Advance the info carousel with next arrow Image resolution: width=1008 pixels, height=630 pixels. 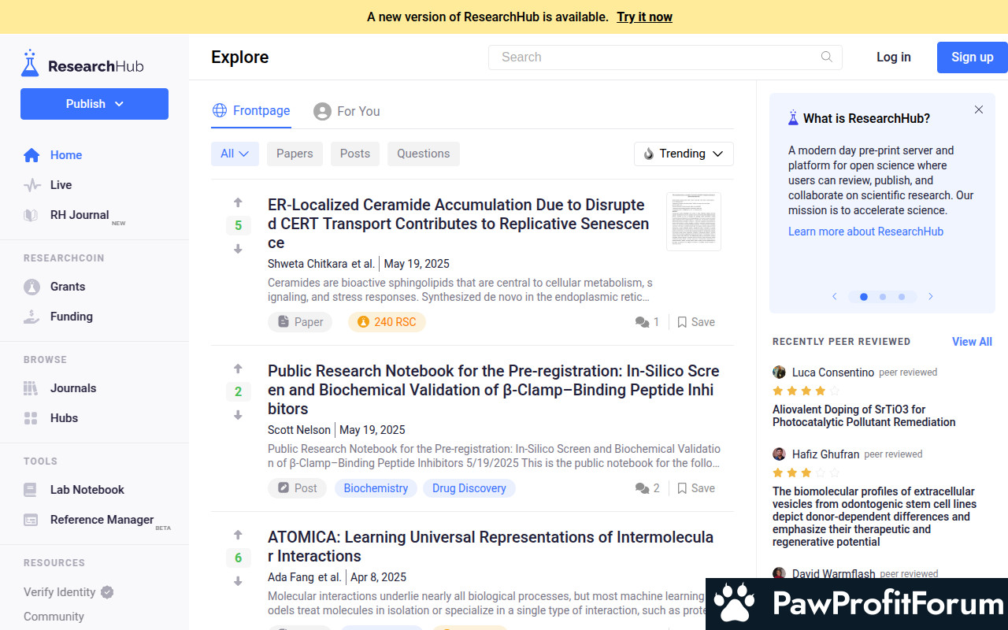[930, 297]
